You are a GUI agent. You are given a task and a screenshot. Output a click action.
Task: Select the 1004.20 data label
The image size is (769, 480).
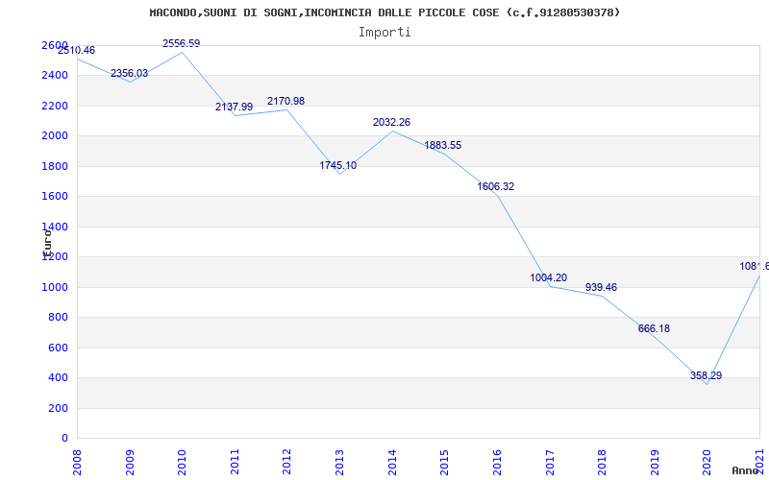click(548, 278)
